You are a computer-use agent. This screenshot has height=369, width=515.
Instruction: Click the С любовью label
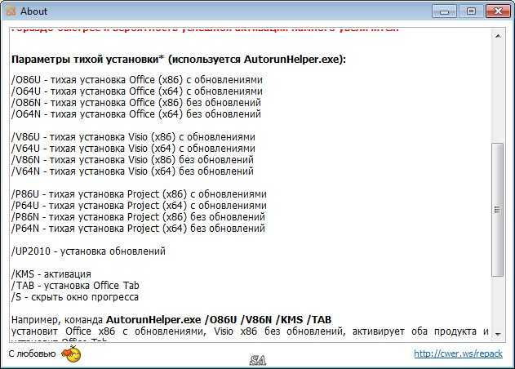pos(32,353)
